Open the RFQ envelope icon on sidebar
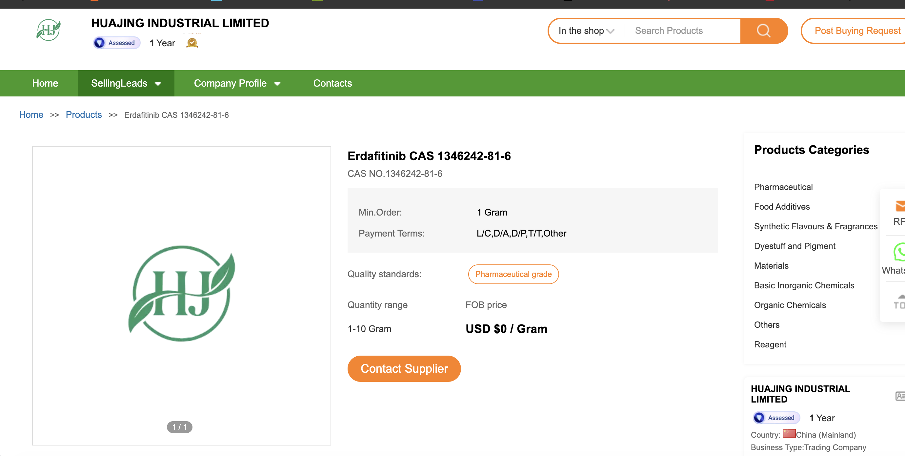Screen dimensions: 905x456 pos(900,206)
